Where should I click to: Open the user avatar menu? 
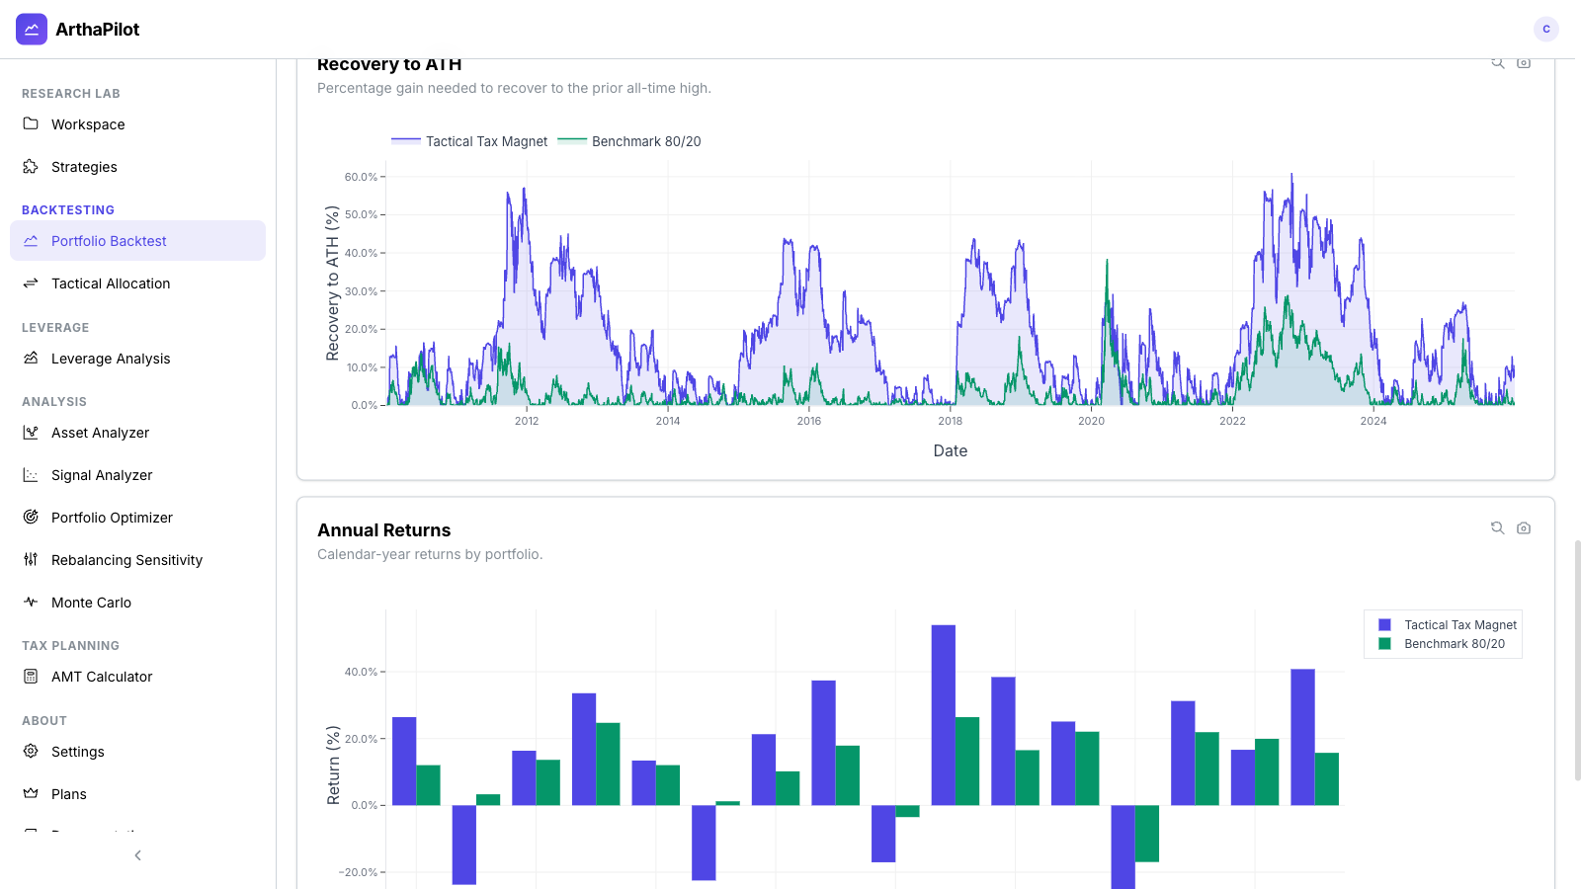(1545, 30)
